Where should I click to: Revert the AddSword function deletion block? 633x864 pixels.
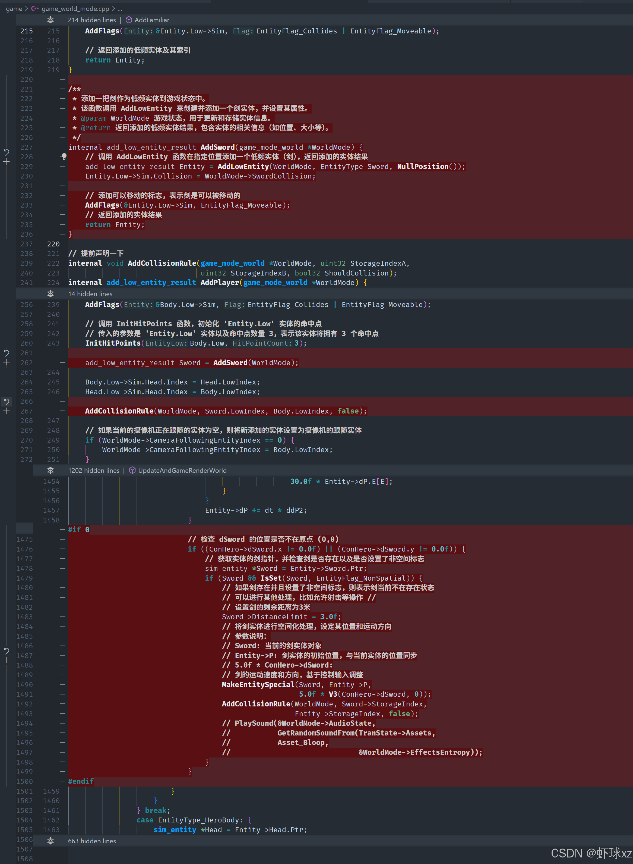tap(7, 152)
